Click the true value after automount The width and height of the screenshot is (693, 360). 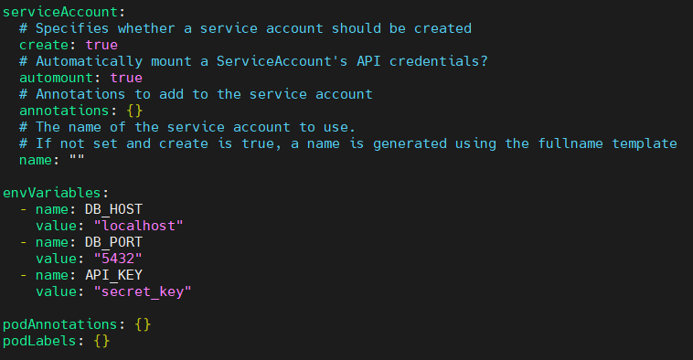126,78
